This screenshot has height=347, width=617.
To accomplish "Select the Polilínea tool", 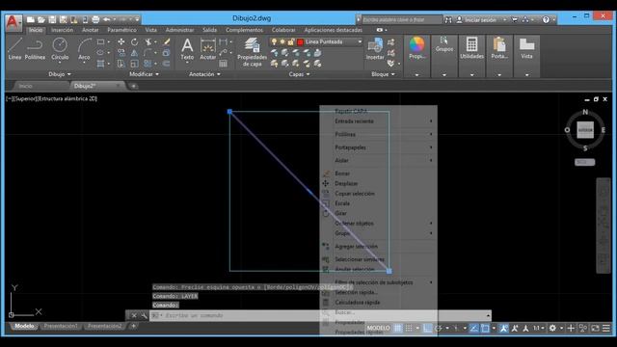I will pos(35,49).
